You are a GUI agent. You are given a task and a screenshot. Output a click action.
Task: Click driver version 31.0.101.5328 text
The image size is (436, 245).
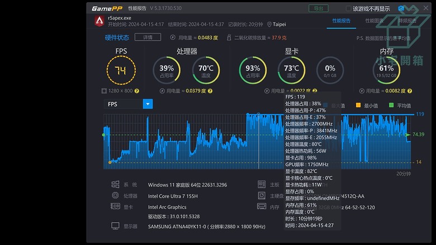(x=174, y=216)
